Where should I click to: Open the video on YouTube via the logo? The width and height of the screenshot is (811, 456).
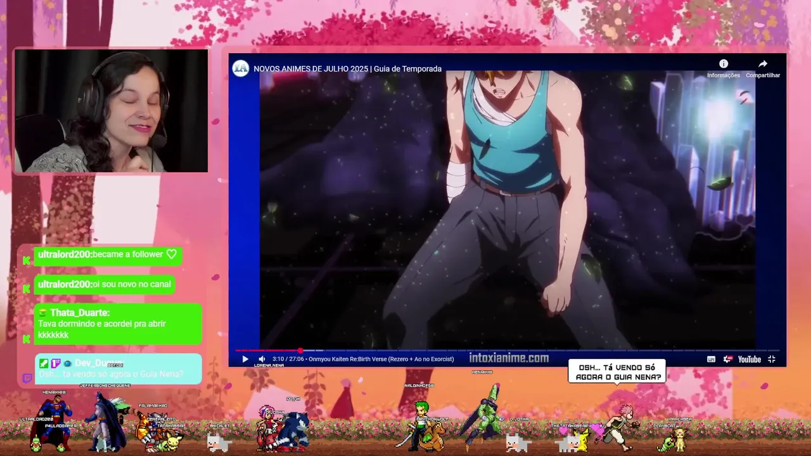click(750, 359)
